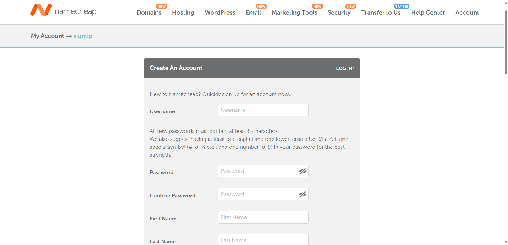The width and height of the screenshot is (508, 245).
Task: Click the NEW badge above Email
Action: point(261,6)
